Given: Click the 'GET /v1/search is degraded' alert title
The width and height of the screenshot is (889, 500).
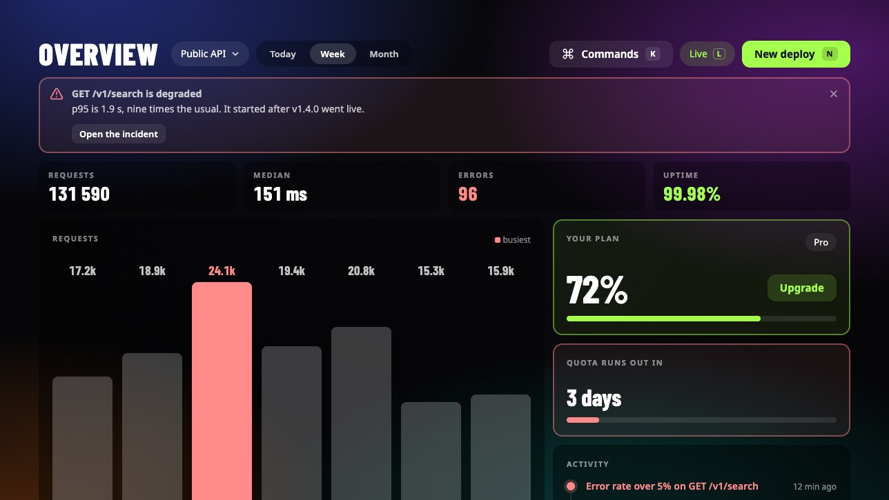Looking at the screenshot, I should point(137,94).
